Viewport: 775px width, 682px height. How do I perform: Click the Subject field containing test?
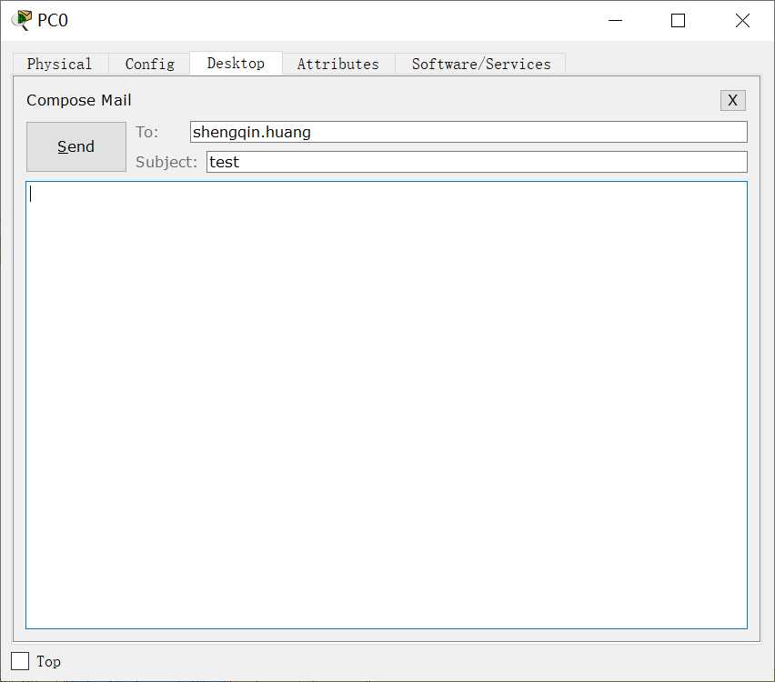click(477, 162)
